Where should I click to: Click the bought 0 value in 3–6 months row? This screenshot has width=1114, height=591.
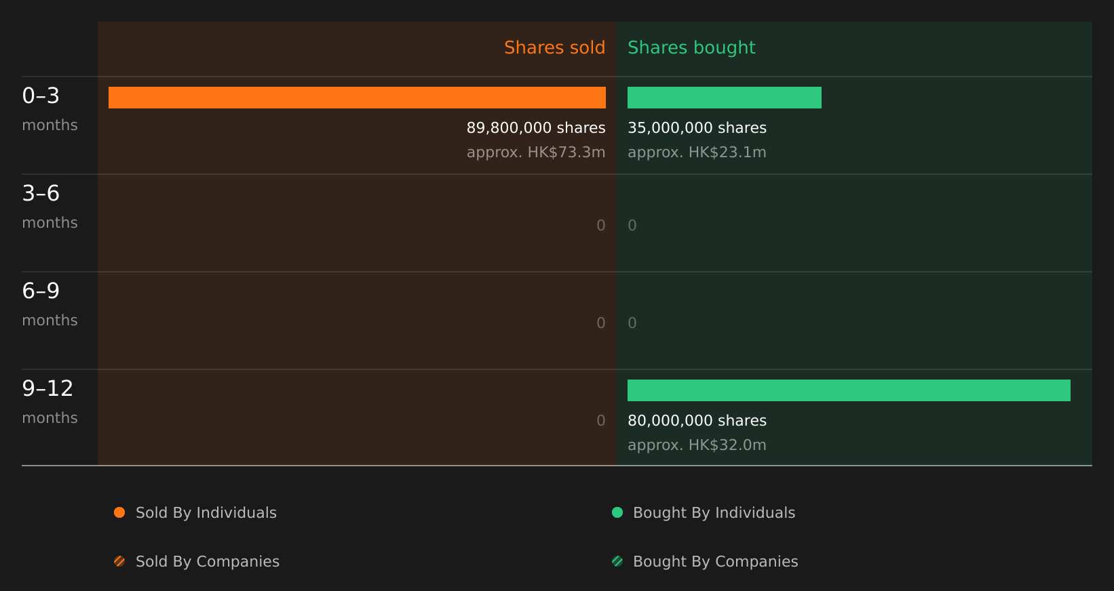click(632, 226)
